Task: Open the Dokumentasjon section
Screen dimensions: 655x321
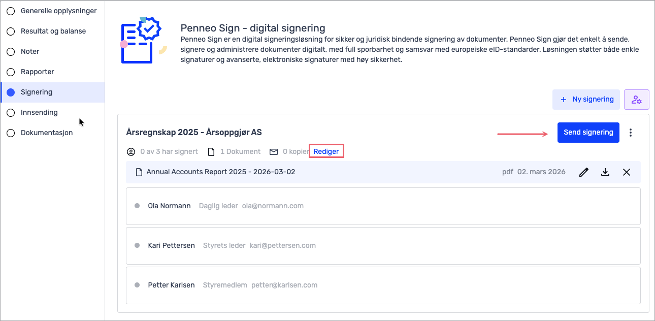Action: 46,133
